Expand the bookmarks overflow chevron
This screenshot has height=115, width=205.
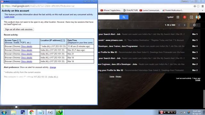tap(203, 10)
